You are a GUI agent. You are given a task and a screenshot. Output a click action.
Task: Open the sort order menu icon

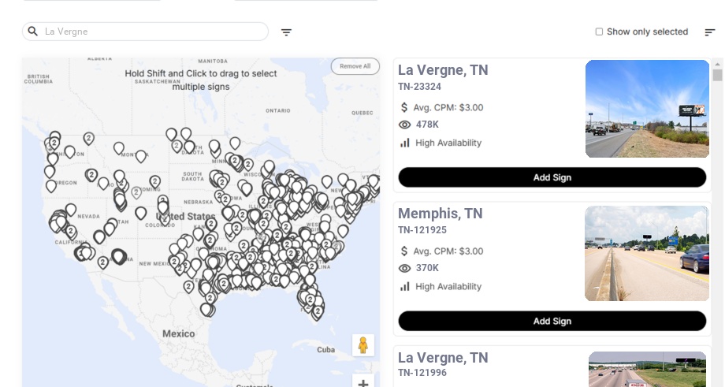[709, 32]
